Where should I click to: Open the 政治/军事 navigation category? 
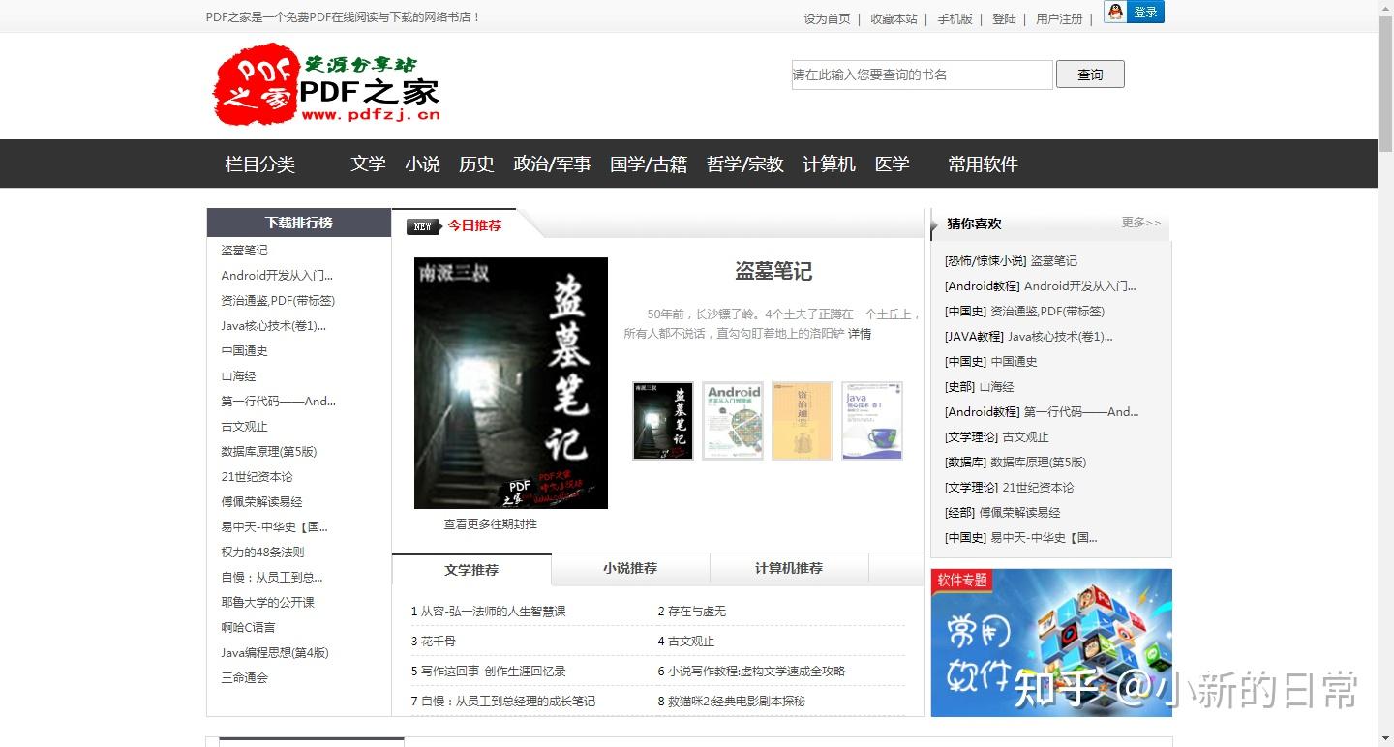click(x=552, y=164)
